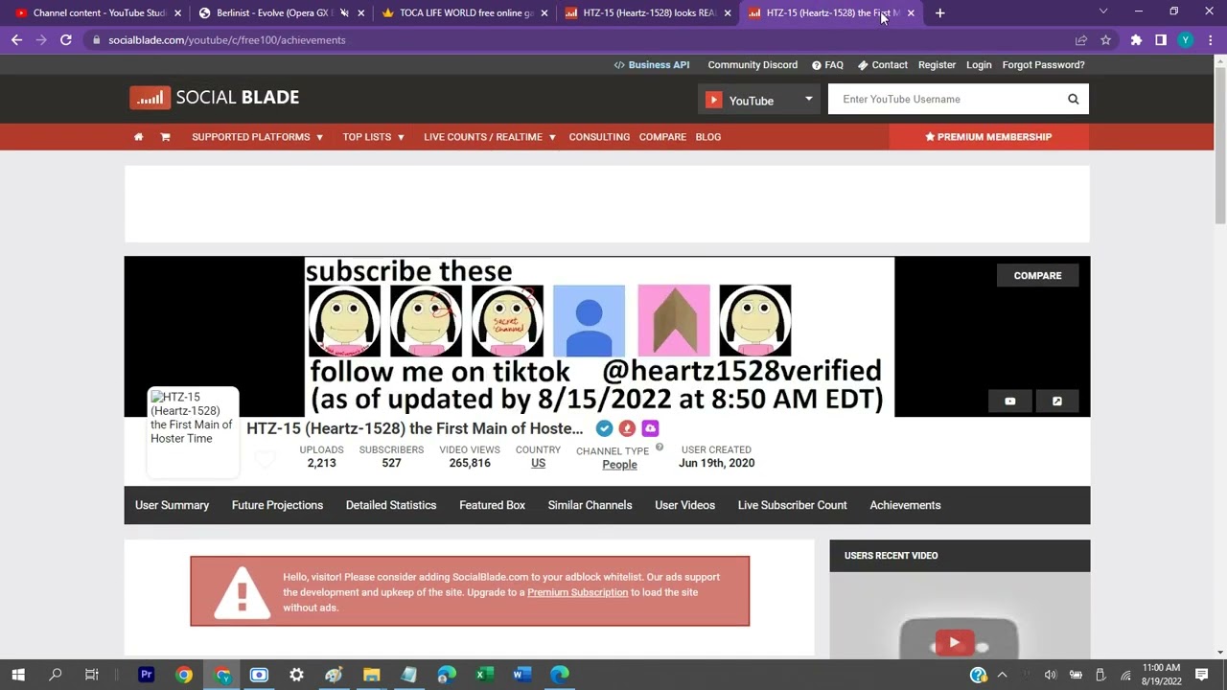Expand Supported Platforms menu

[257, 137]
